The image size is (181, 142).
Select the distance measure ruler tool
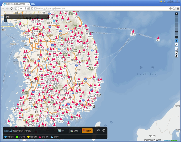pyautogui.click(x=176, y=45)
